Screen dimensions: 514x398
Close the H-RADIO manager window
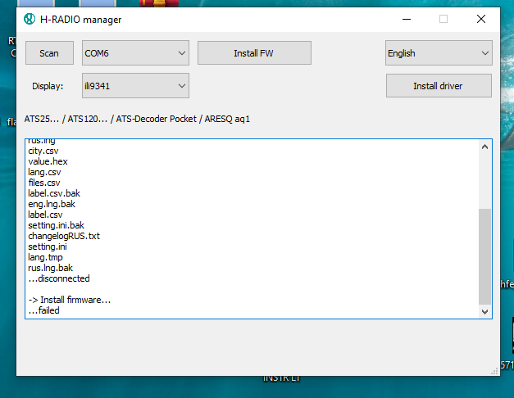pyautogui.click(x=480, y=19)
